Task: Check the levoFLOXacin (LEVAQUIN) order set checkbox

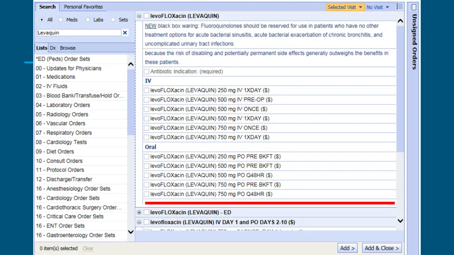Action: click(x=146, y=16)
